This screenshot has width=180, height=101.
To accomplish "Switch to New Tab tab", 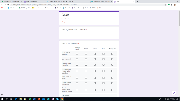I will [79, 2].
